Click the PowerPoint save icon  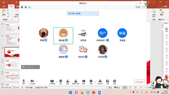pos(3,2)
